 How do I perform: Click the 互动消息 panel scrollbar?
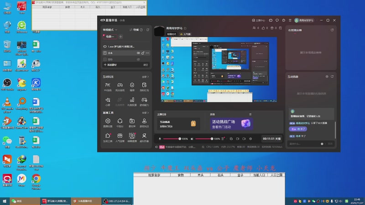(x=335, y=130)
